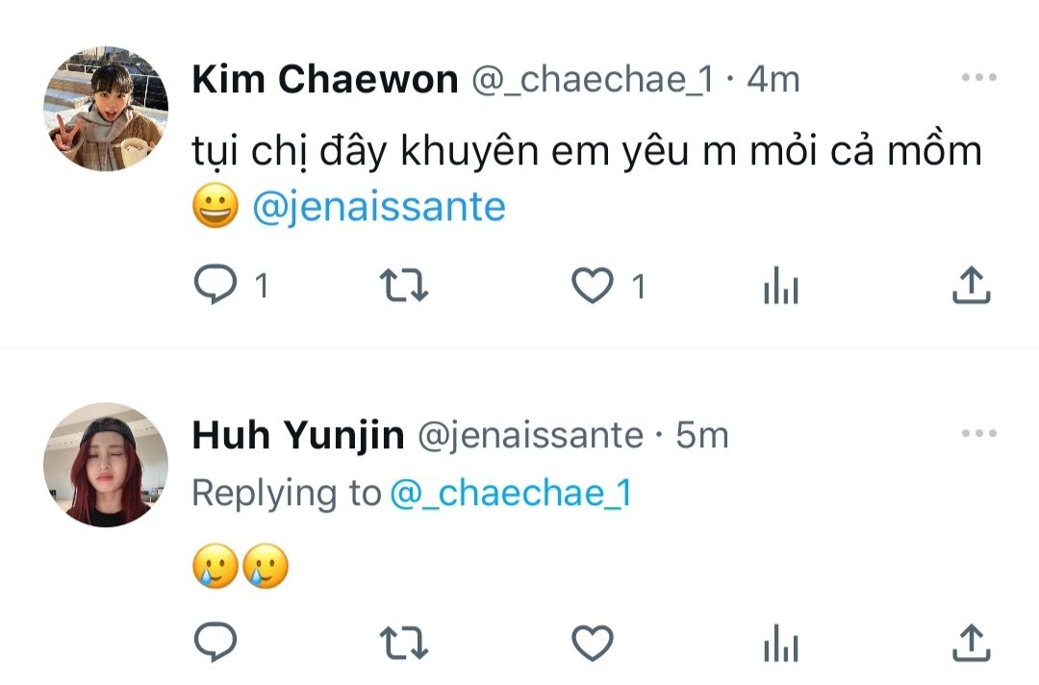Retweet Kim Chaewon's tweet
Image resolution: width=1039 pixels, height=685 pixels.
[x=404, y=286]
